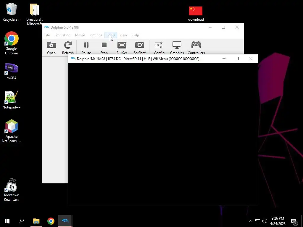Open the volume tray icon
The height and width of the screenshot is (227, 303).
click(x=265, y=221)
